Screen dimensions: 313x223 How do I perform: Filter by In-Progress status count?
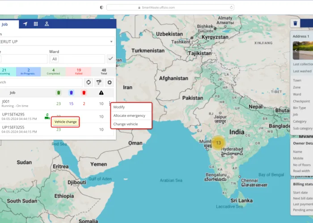(28, 72)
